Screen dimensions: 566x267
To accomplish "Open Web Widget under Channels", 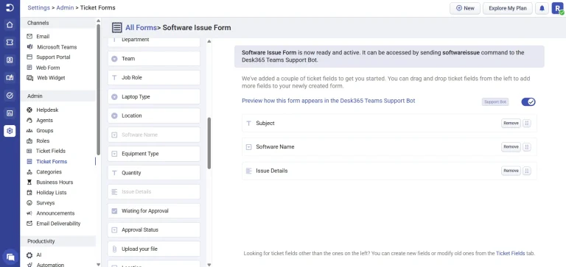I will [x=51, y=78].
